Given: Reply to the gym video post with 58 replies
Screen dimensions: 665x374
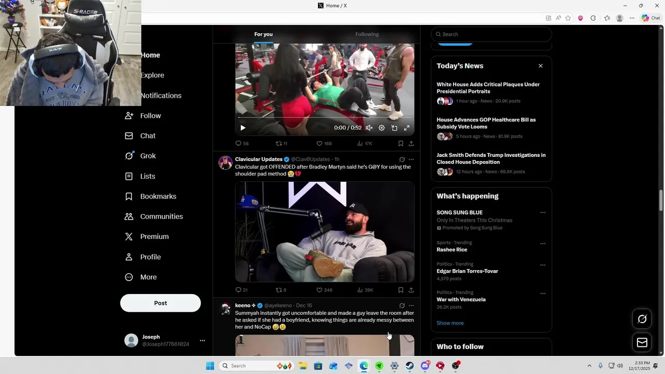Looking at the screenshot, I should [x=242, y=143].
